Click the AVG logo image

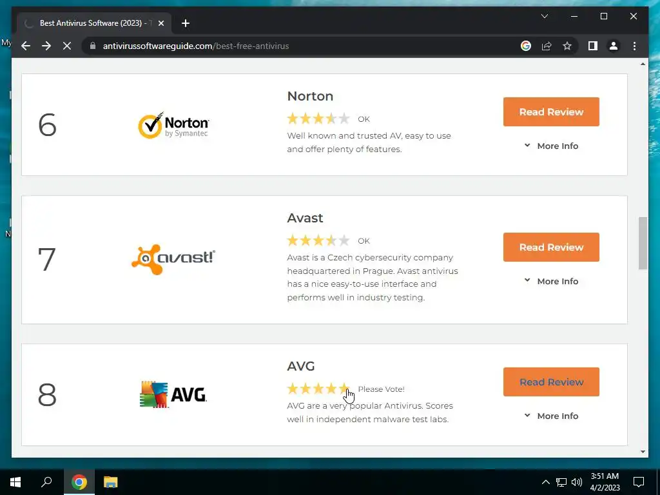[x=173, y=394]
